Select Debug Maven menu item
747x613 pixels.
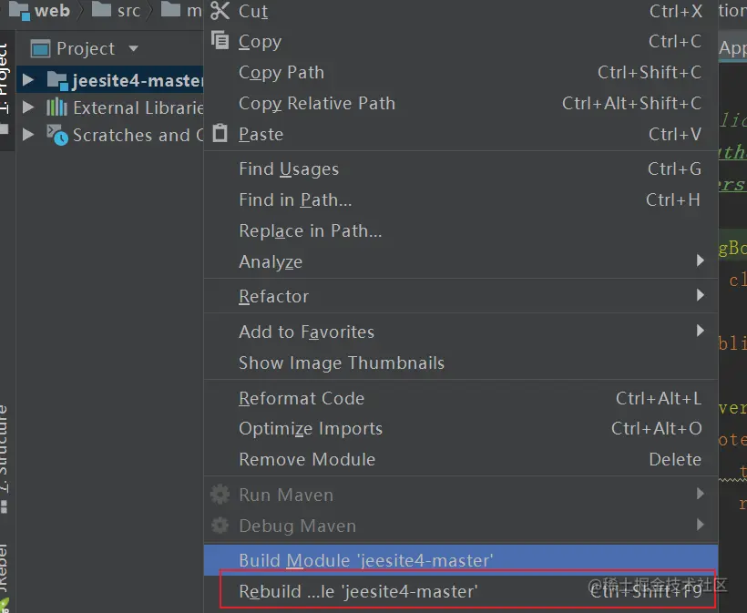(461, 526)
